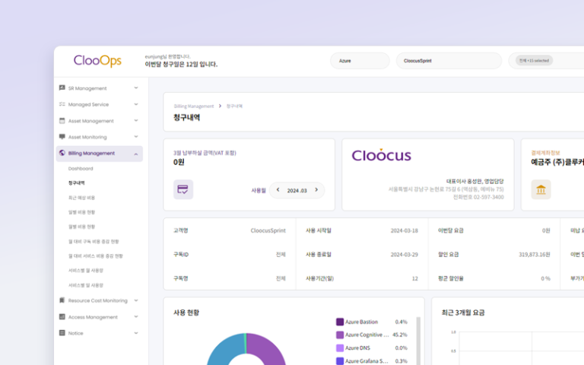This screenshot has height=365, width=584.
Task: Click the purple payment card icon
Action: coord(183,189)
